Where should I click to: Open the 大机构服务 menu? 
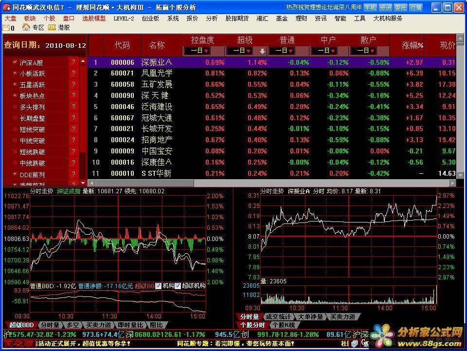click(388, 18)
